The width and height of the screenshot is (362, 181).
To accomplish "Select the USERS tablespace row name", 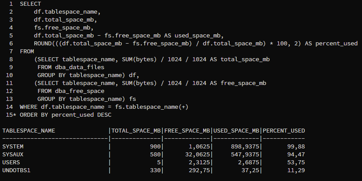I will (x=11, y=162).
